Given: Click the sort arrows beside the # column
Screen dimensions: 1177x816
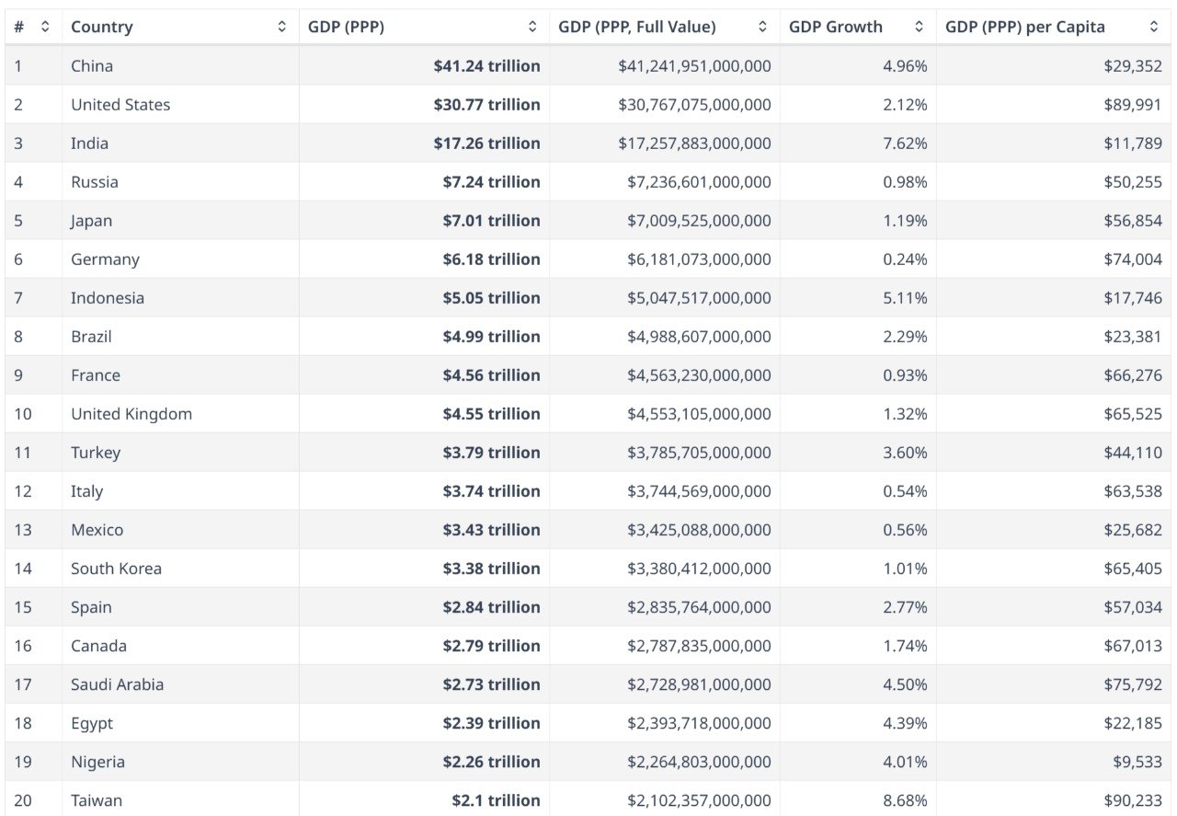Looking at the screenshot, I should click(45, 28).
